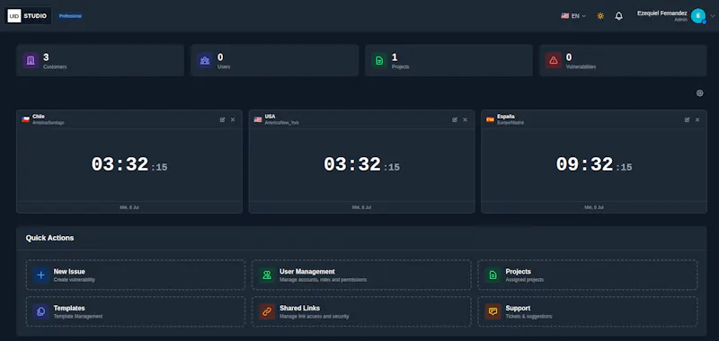Click the UID Studio logo
719x341 pixels.
pyautogui.click(x=28, y=16)
